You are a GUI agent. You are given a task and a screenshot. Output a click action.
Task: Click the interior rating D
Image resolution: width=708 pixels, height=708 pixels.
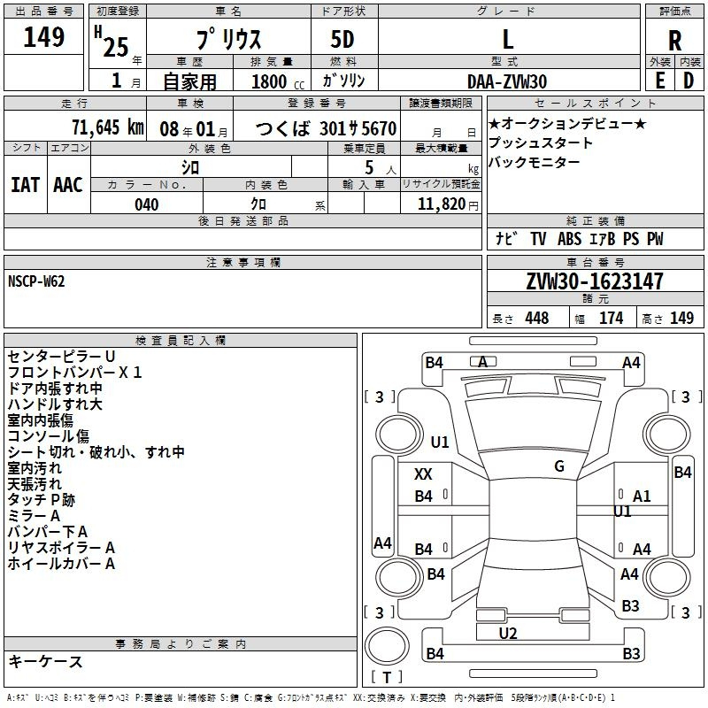click(689, 81)
